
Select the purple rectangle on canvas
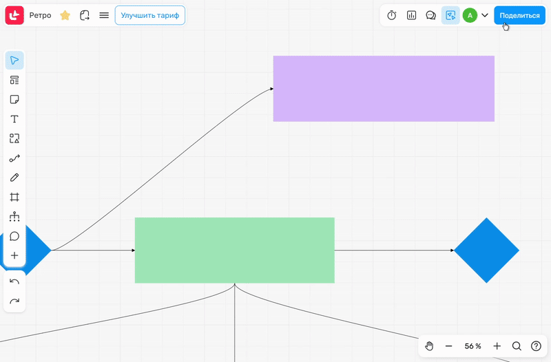[x=384, y=89]
